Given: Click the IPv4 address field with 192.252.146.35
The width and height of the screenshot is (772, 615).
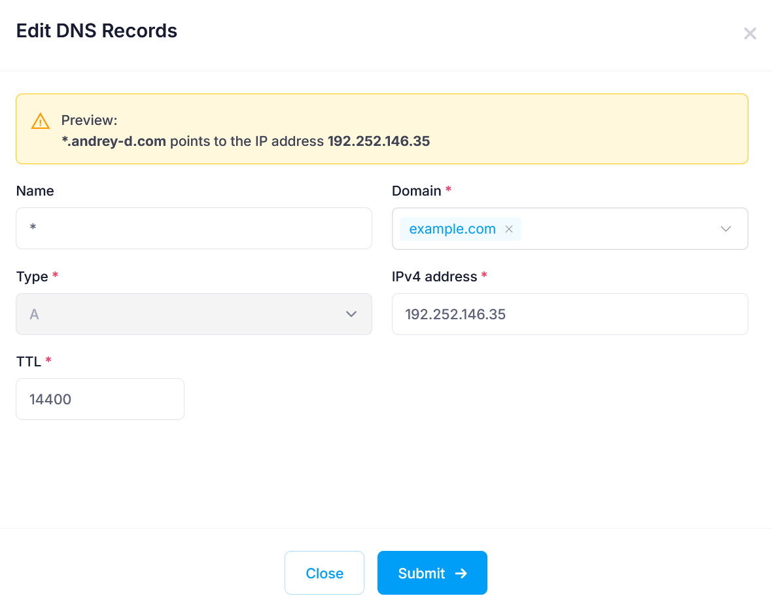Looking at the screenshot, I should coord(569,314).
